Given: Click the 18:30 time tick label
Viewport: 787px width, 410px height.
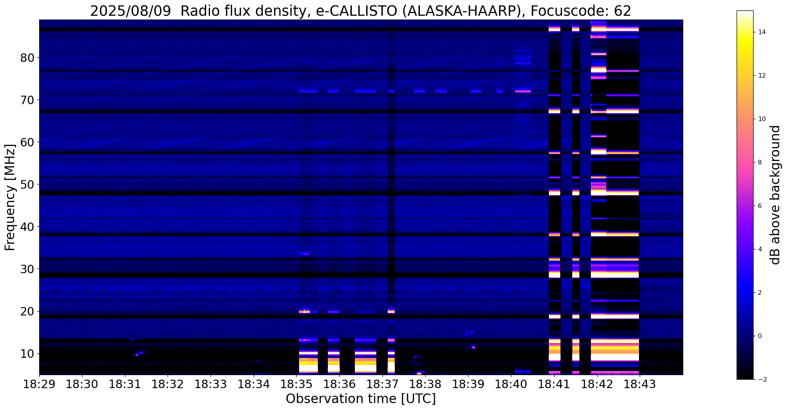Looking at the screenshot, I should pos(82,385).
